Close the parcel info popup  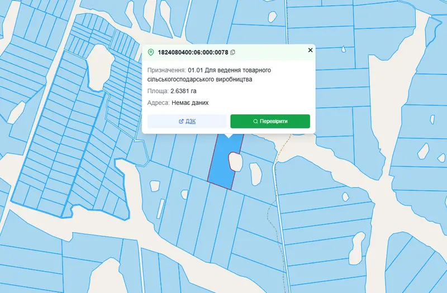[311, 50]
